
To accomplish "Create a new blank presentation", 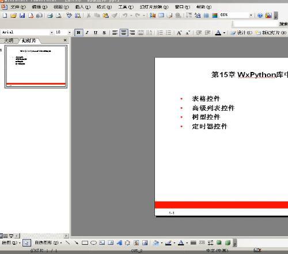I will point(5,16).
